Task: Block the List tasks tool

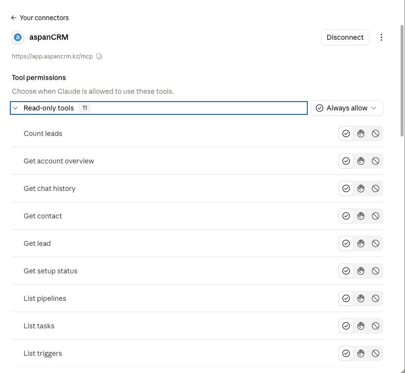Action: point(376,326)
